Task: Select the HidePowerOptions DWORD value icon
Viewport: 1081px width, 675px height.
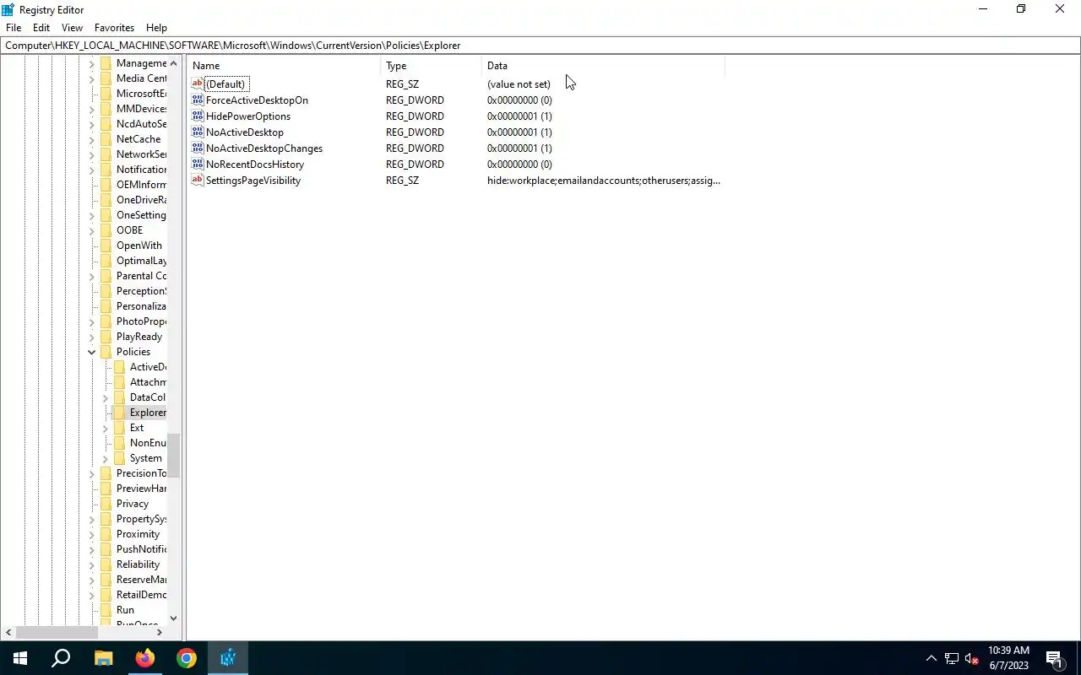Action: (x=198, y=116)
